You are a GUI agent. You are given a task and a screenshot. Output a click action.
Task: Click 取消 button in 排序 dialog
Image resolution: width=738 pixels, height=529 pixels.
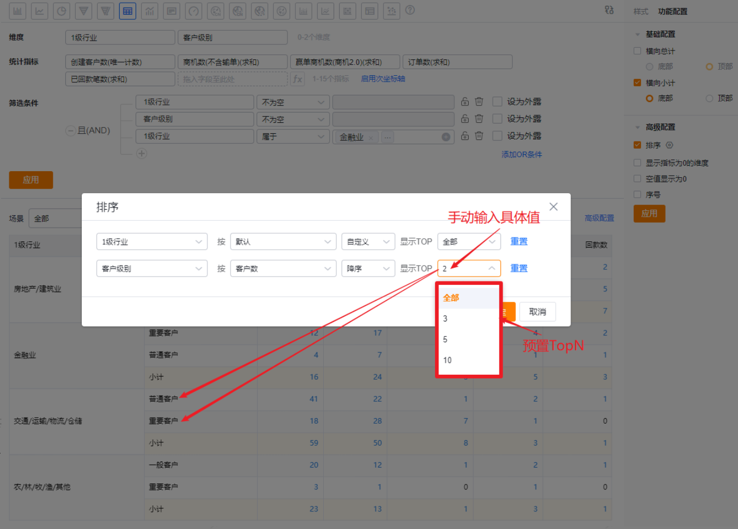(x=538, y=312)
